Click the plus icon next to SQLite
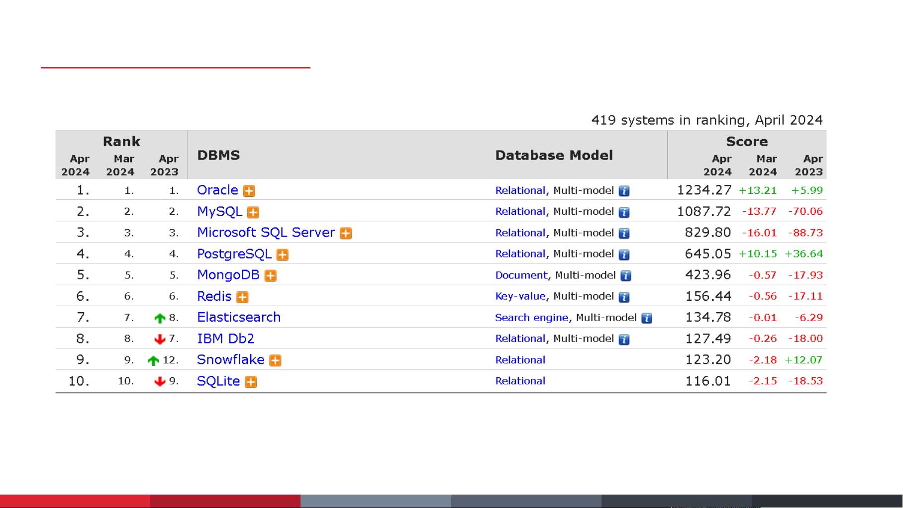Image resolution: width=903 pixels, height=508 pixels. pos(251,382)
